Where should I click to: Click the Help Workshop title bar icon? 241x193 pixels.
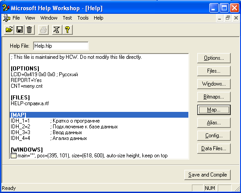point(5,8)
